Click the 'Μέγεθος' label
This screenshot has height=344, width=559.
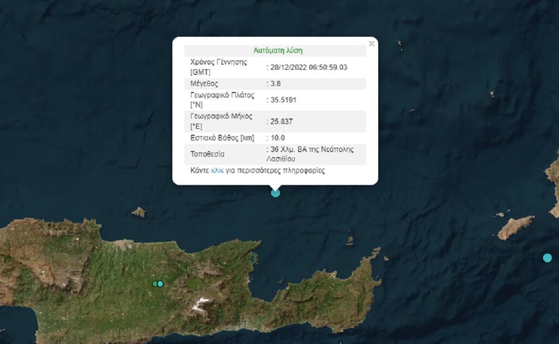(x=204, y=84)
